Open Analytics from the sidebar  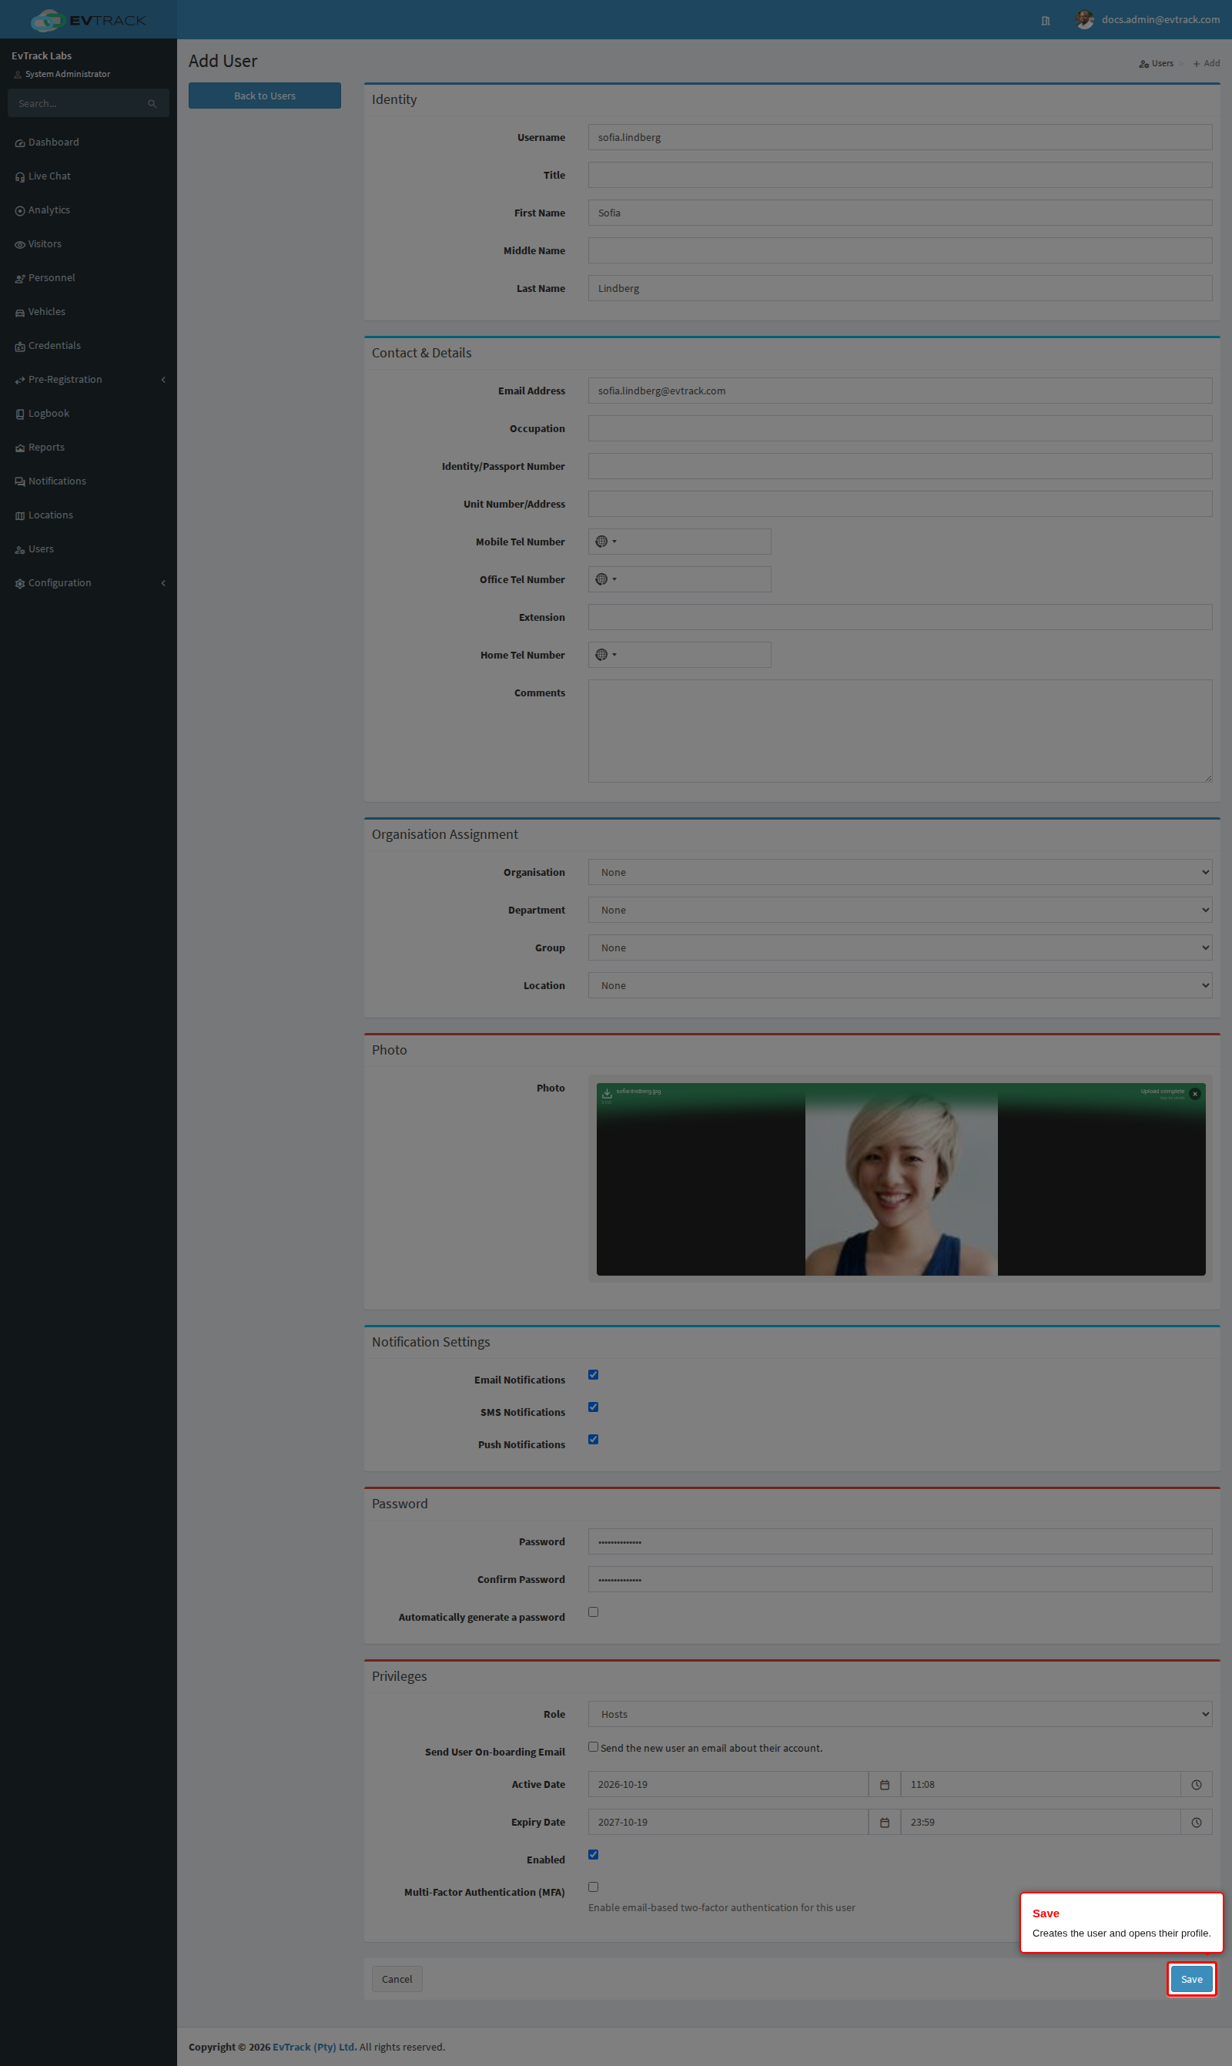coord(88,210)
